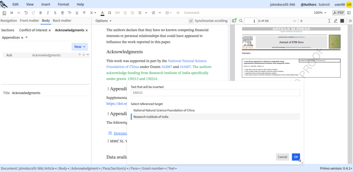
Task: Switch to the Front matter tab
Action: point(30,20)
